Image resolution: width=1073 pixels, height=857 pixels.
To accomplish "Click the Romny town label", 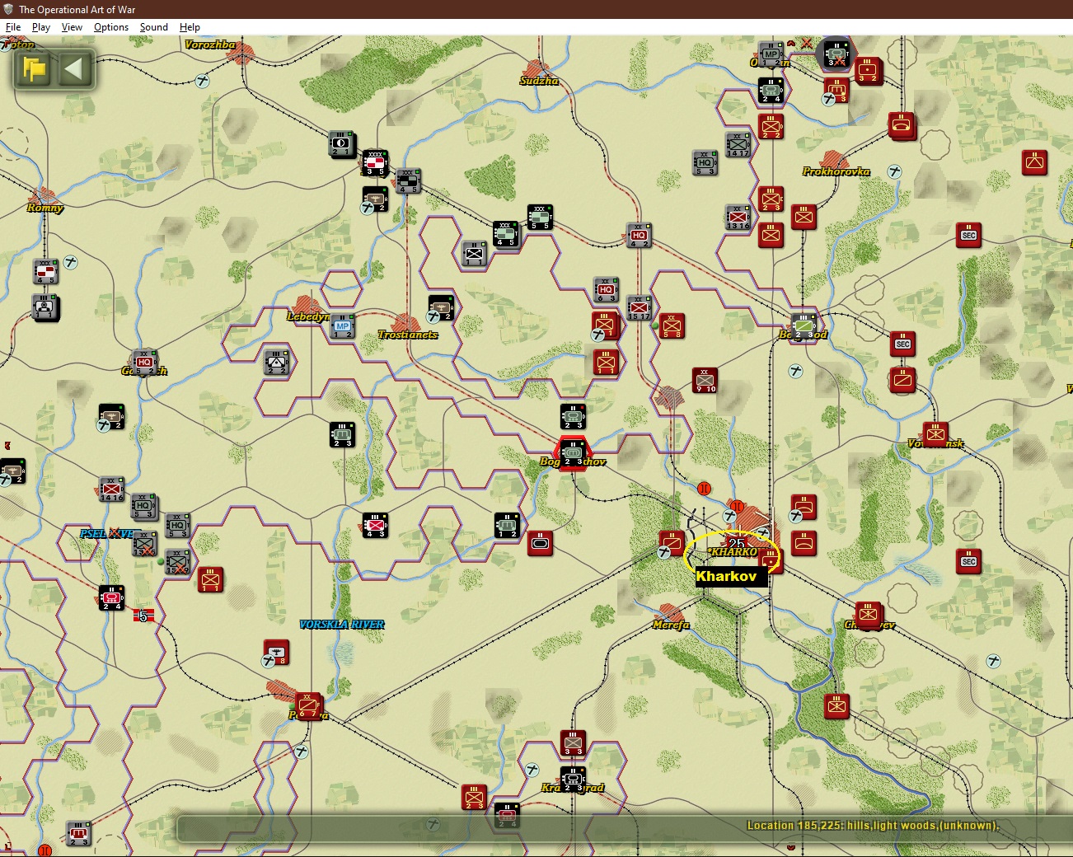I will pyautogui.click(x=45, y=208).
